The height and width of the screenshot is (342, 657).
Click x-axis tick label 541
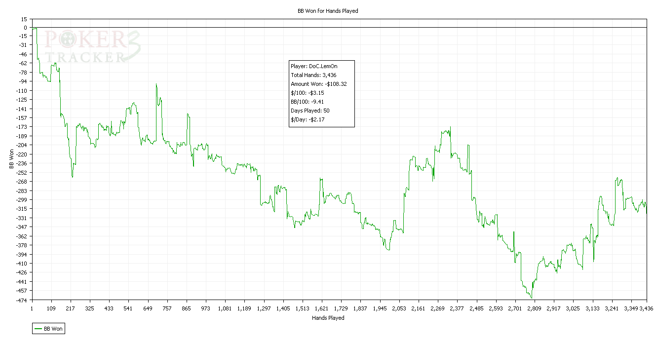[x=128, y=308]
